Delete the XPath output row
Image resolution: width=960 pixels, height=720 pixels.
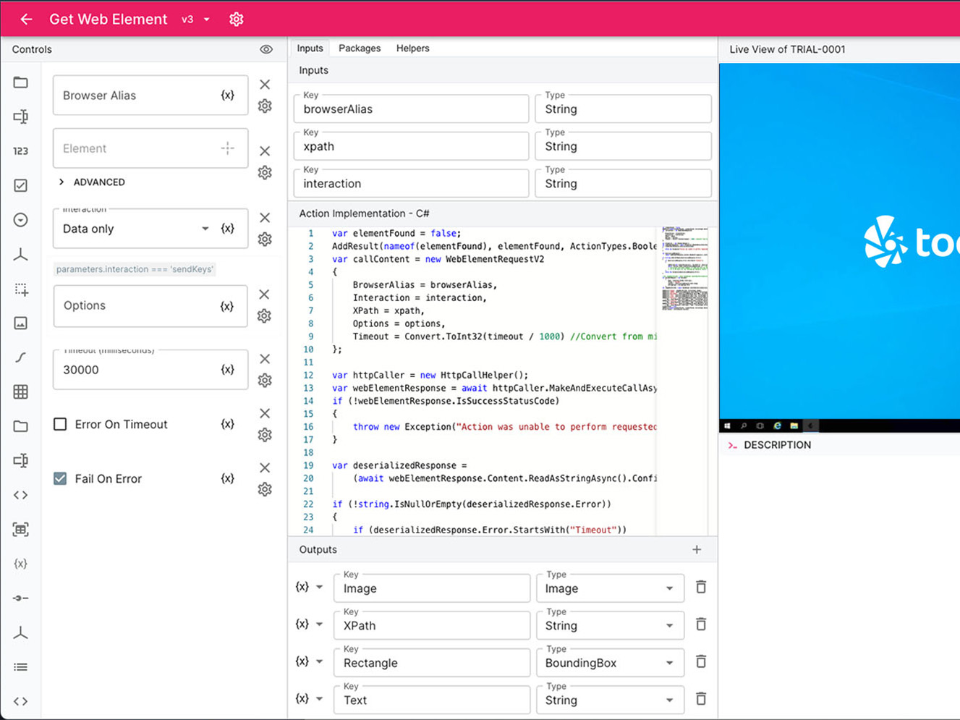[x=701, y=624]
